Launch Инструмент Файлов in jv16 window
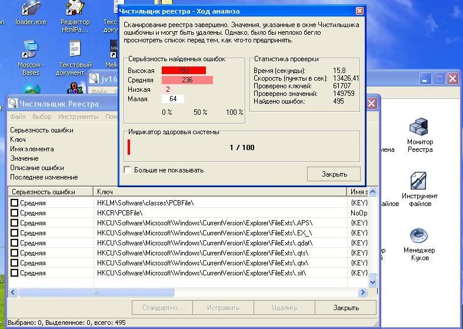This screenshot has height=329, width=463. [419, 190]
